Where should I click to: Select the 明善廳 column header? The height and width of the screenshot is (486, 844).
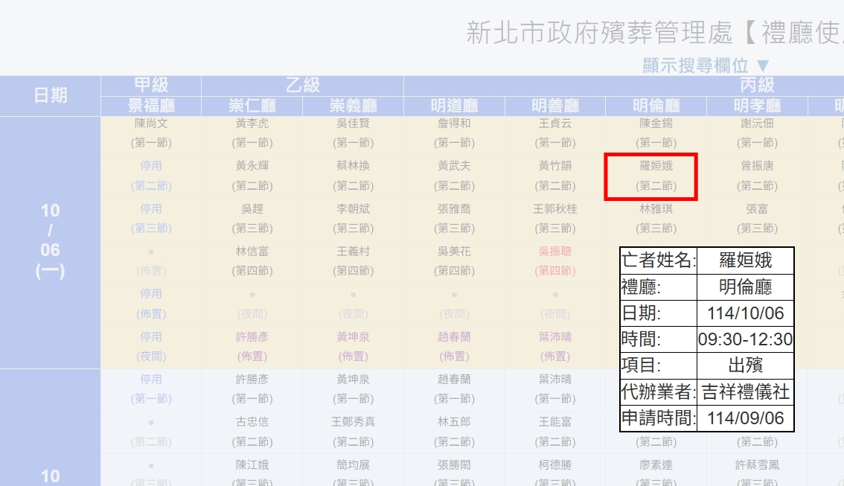555,106
